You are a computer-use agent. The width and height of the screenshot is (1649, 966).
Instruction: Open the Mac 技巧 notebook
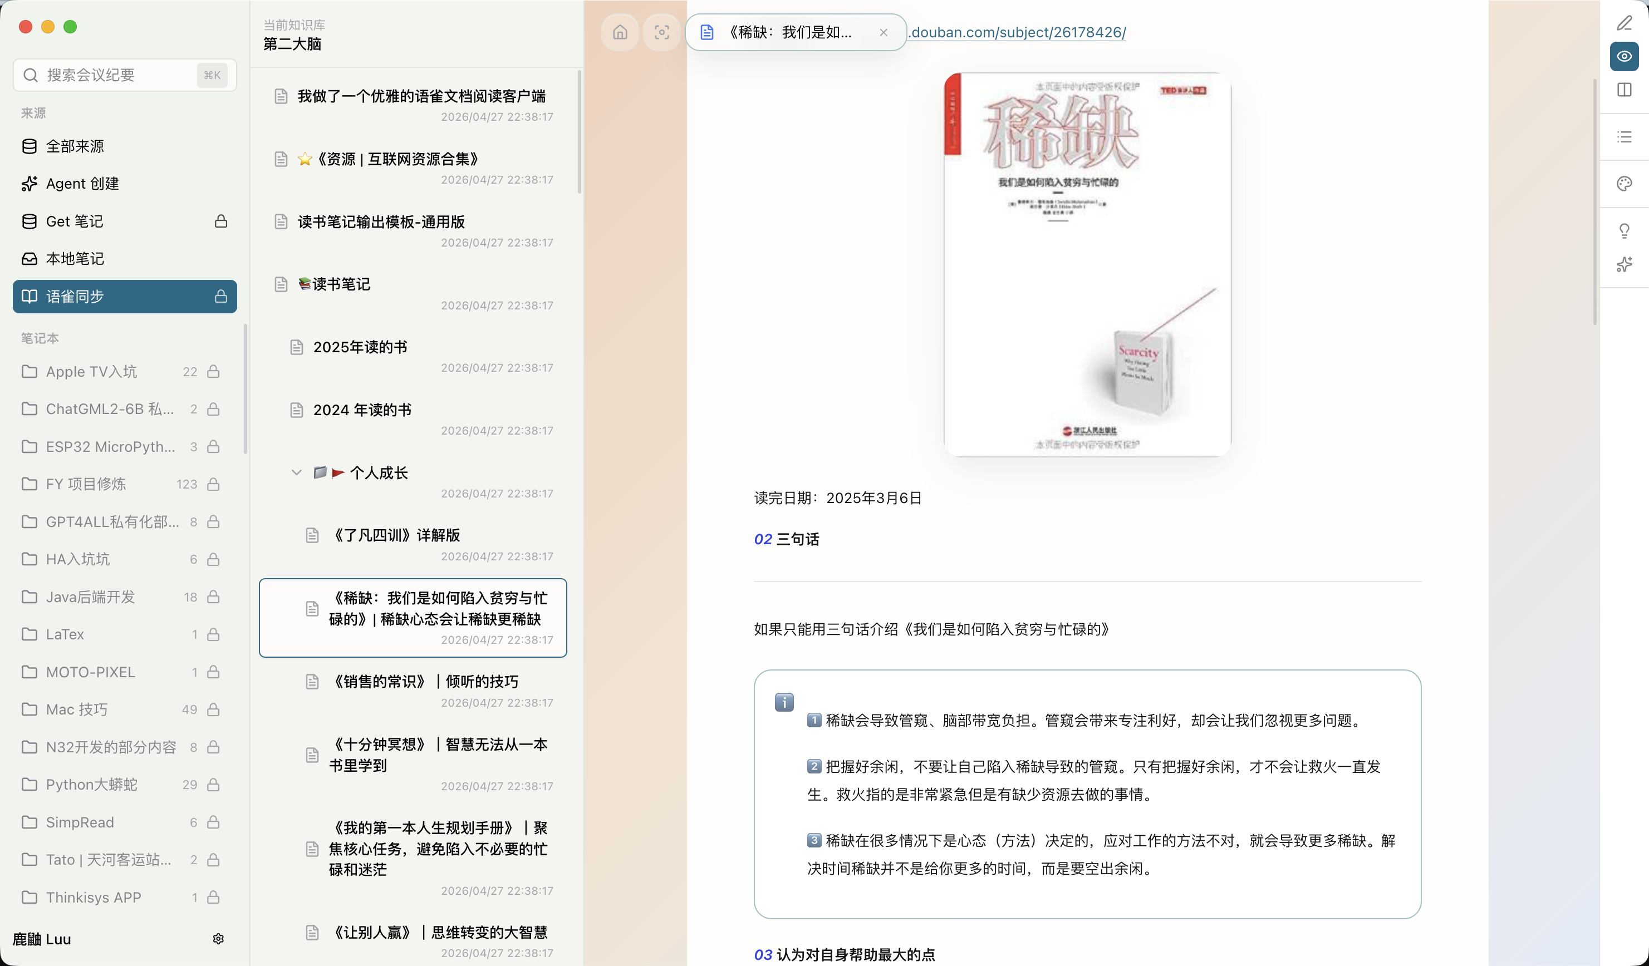pyautogui.click(x=121, y=709)
